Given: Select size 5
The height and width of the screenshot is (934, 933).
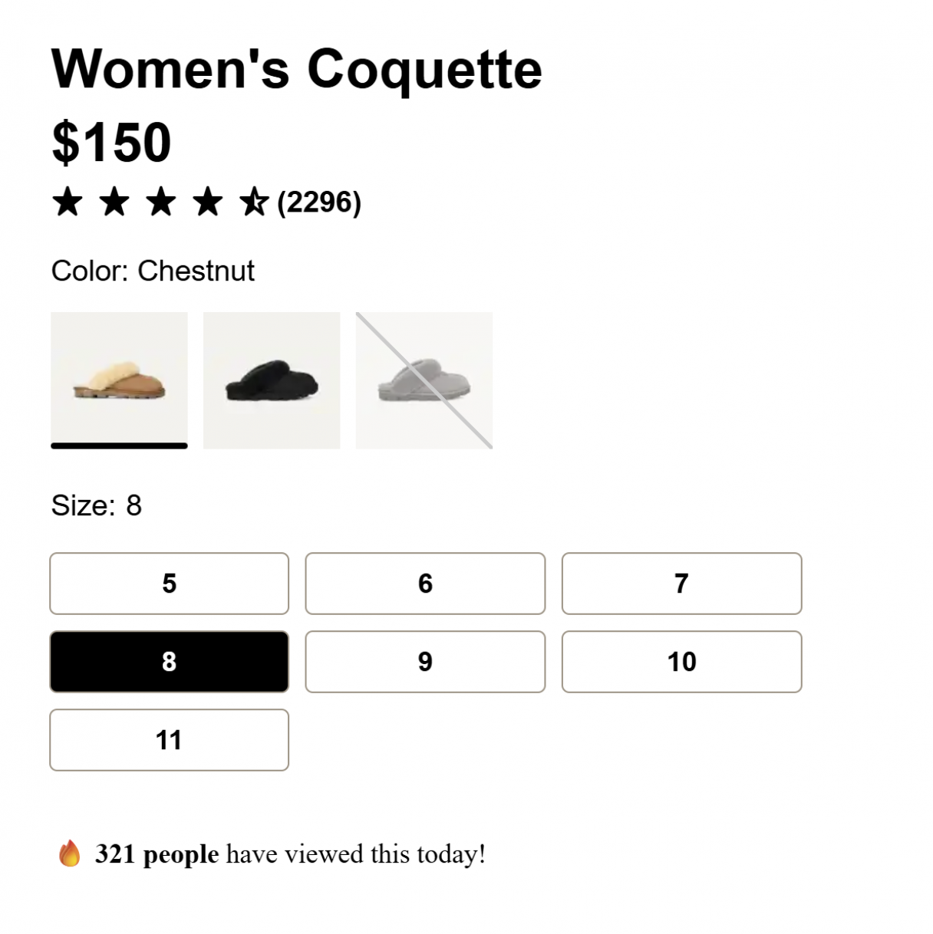Looking at the screenshot, I should coord(169,584).
